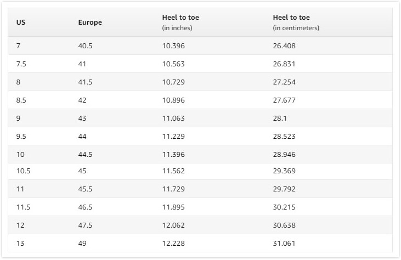Click the 10.729 inches value
Viewport: 401px width, 260px height.
173,82
